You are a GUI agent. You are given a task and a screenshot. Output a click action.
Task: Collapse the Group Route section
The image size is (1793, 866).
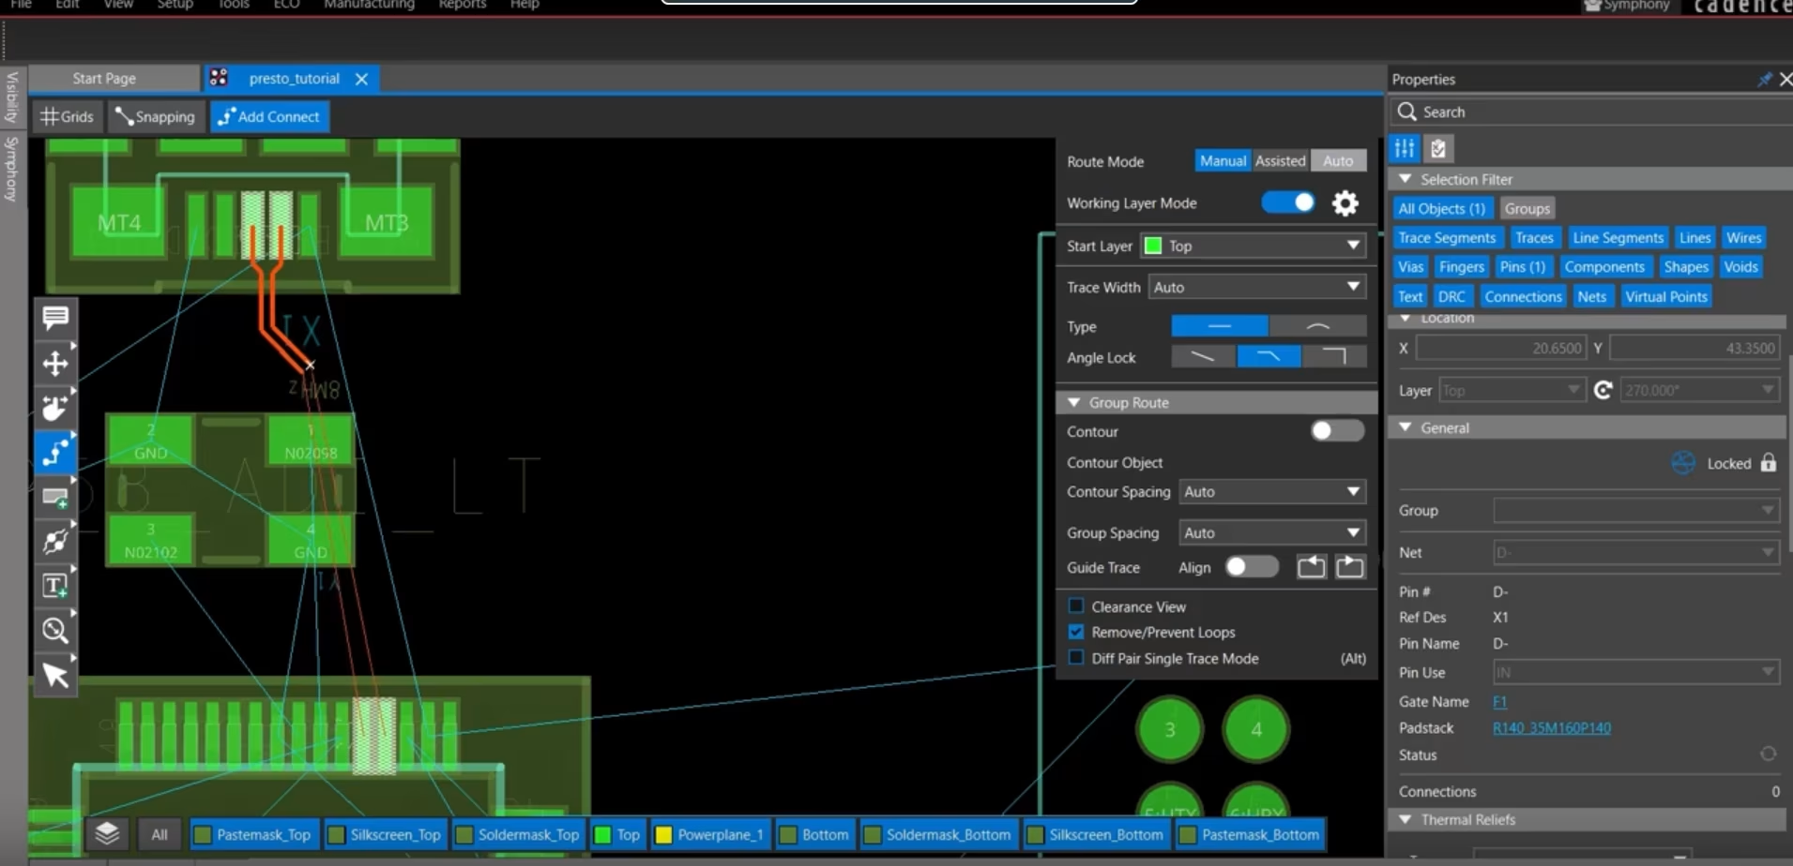pos(1074,402)
